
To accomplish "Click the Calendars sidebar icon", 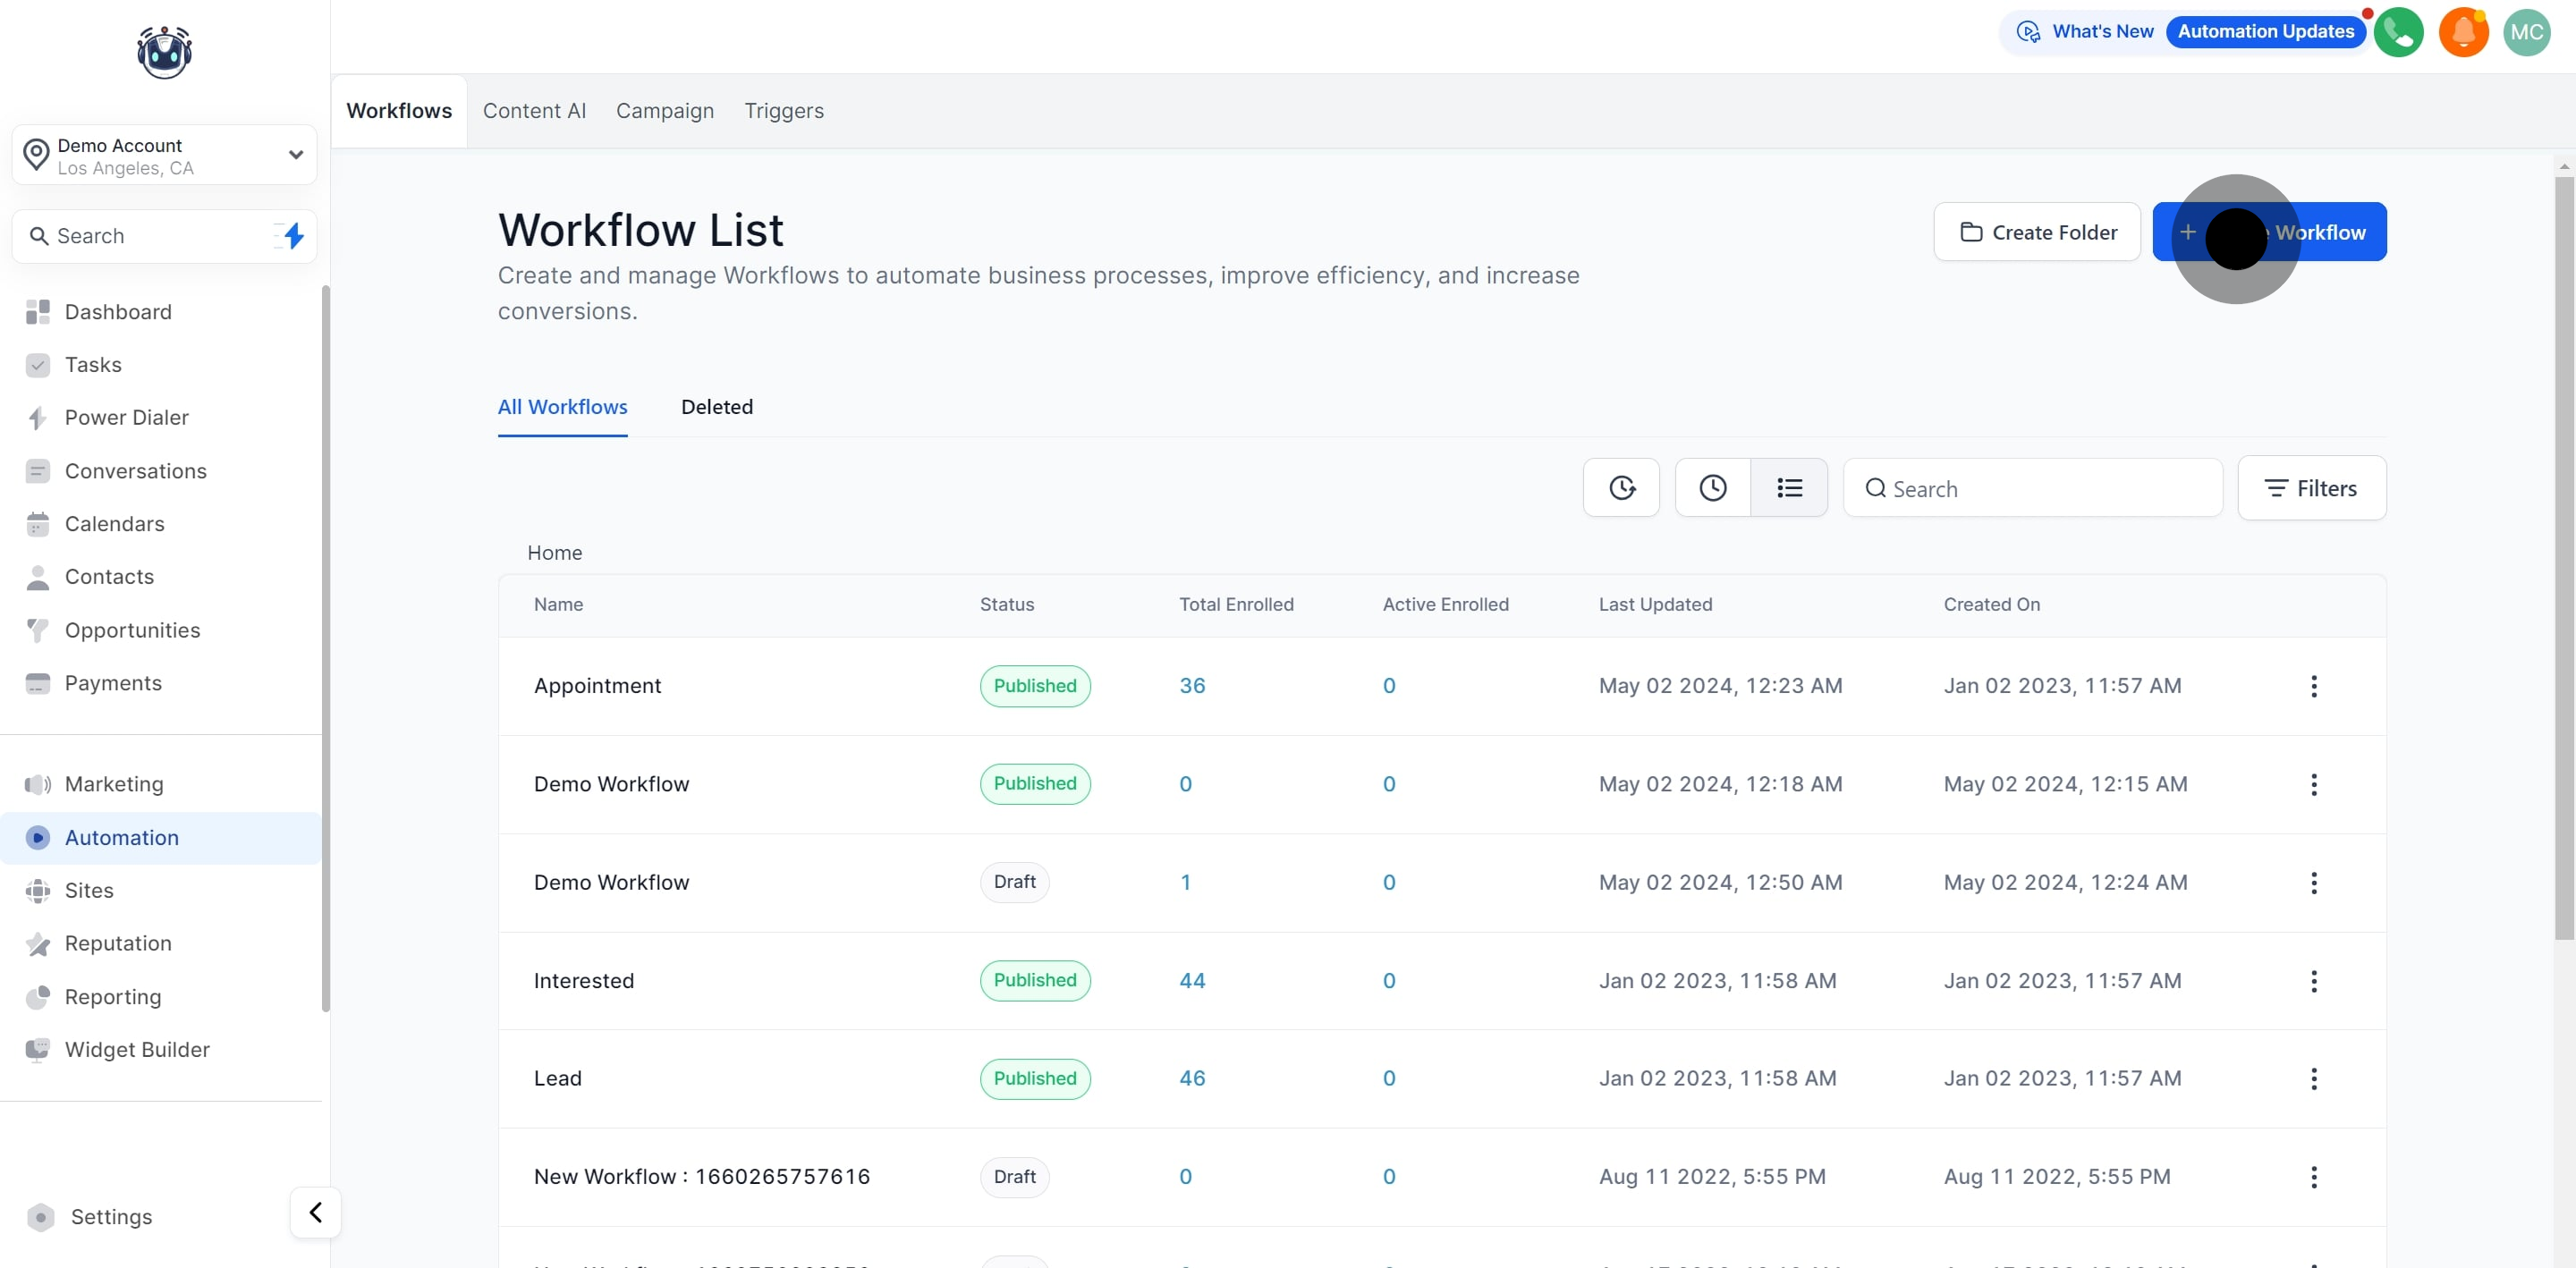I will [x=37, y=523].
